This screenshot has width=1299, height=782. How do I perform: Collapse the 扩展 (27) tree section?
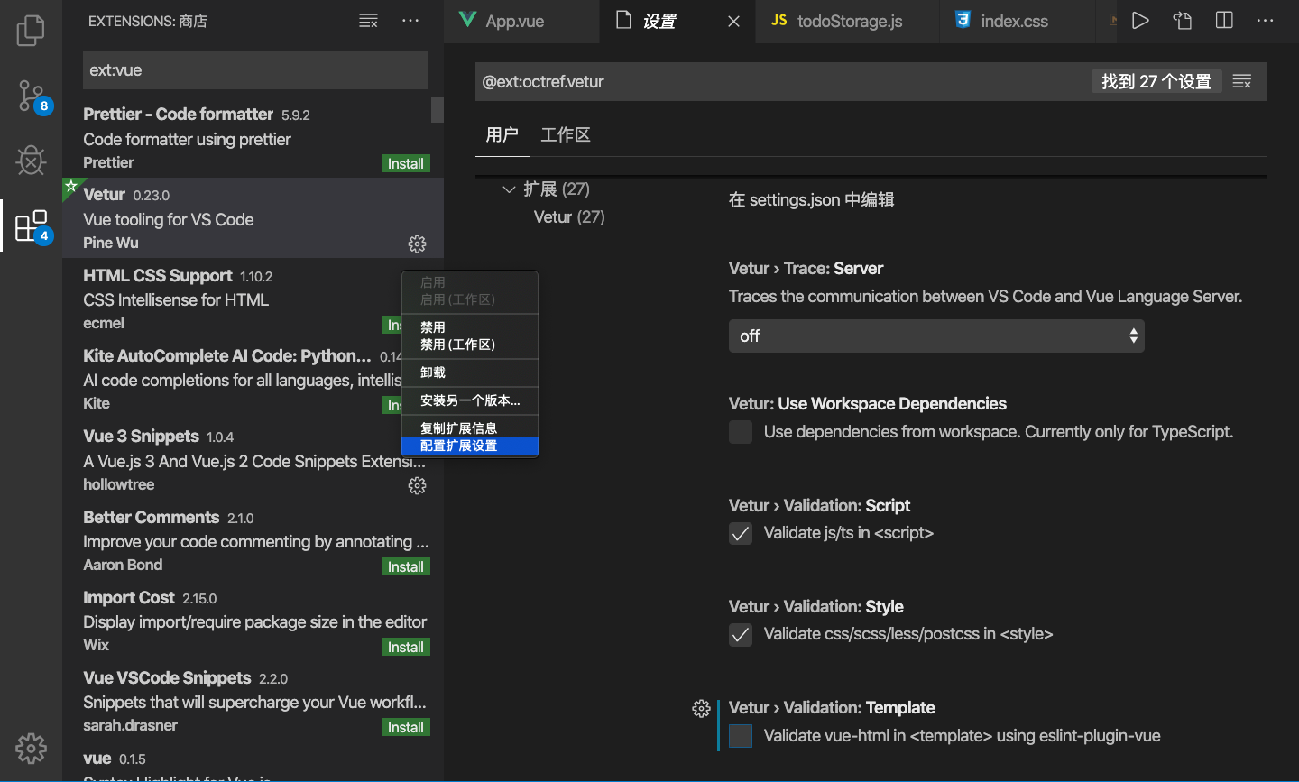pos(509,189)
